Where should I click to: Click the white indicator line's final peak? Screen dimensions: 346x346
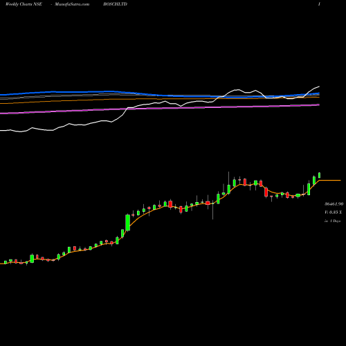(x=319, y=86)
